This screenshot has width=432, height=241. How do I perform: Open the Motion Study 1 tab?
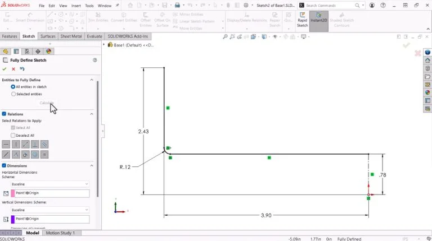click(x=60, y=233)
